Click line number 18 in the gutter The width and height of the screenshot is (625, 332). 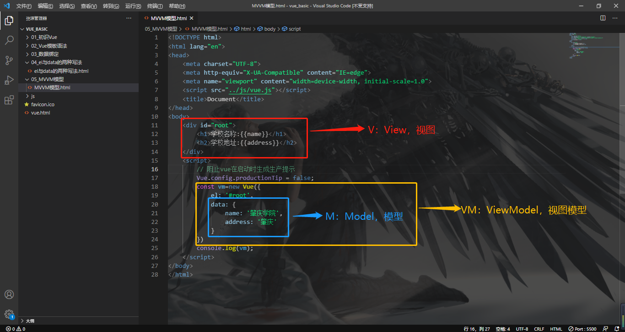click(155, 187)
